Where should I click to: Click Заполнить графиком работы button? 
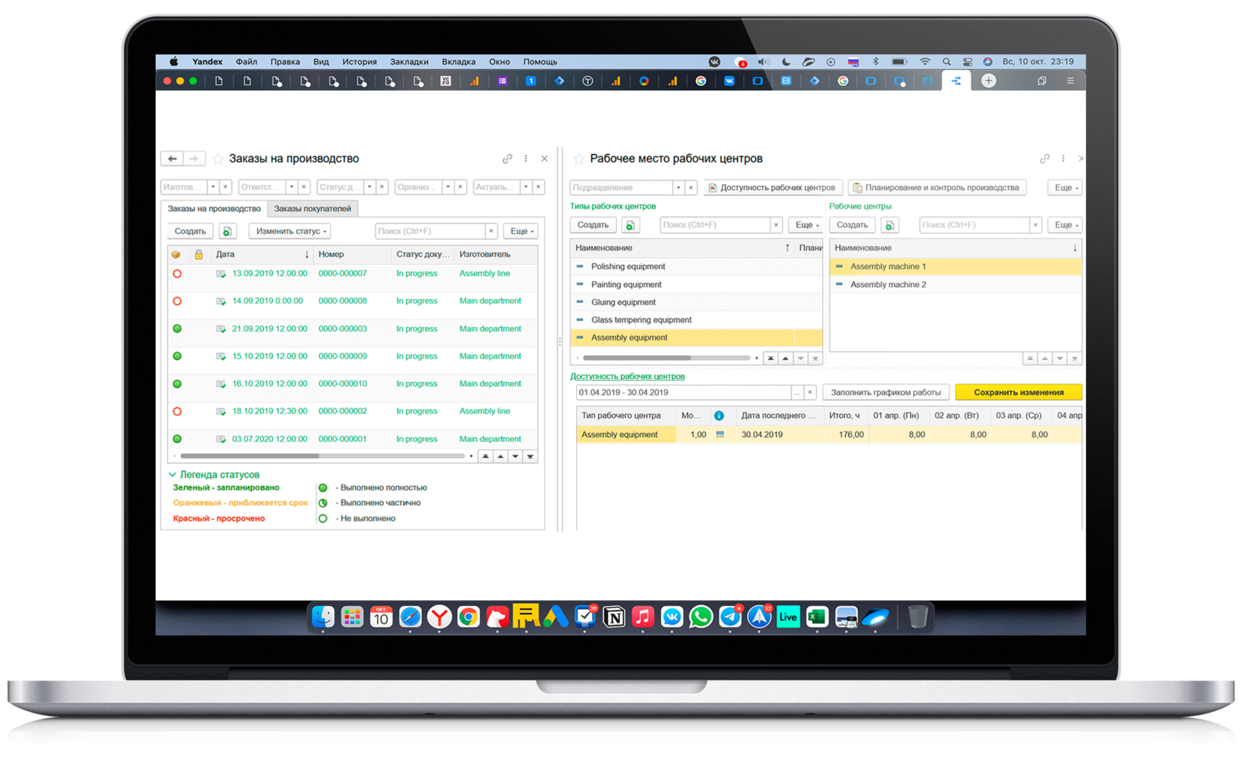(x=886, y=392)
